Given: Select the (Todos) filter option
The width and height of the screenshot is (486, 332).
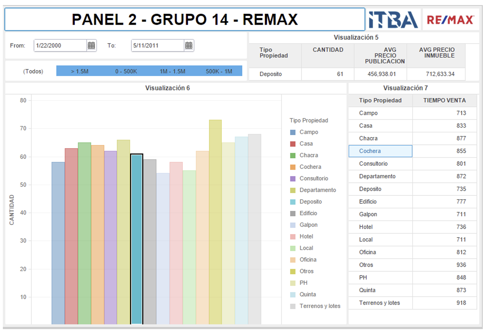Looking at the screenshot, I should 34,71.
